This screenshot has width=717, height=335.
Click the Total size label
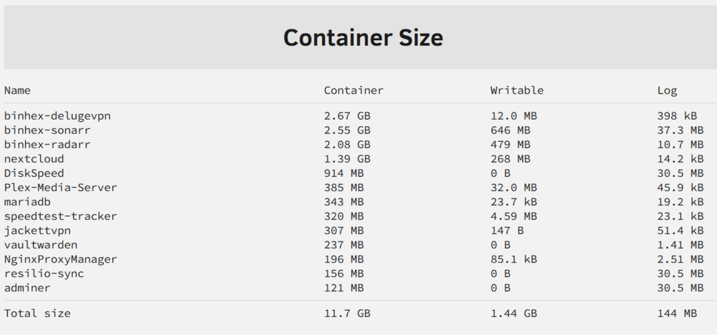(x=37, y=314)
